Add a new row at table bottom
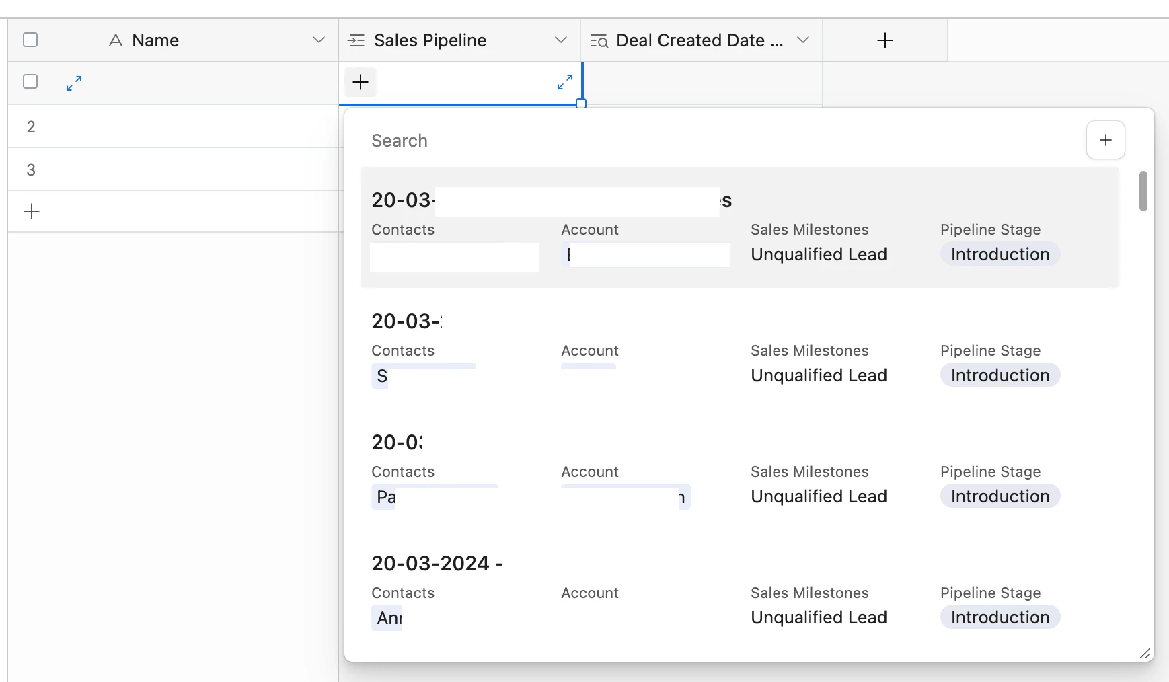This screenshot has height=682, width=1169. click(32, 212)
